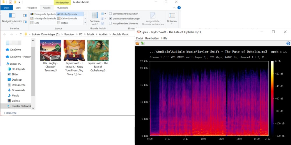This screenshot has height=145, width=291.
Task: Open the Optionen button
Action: tap(172, 19)
